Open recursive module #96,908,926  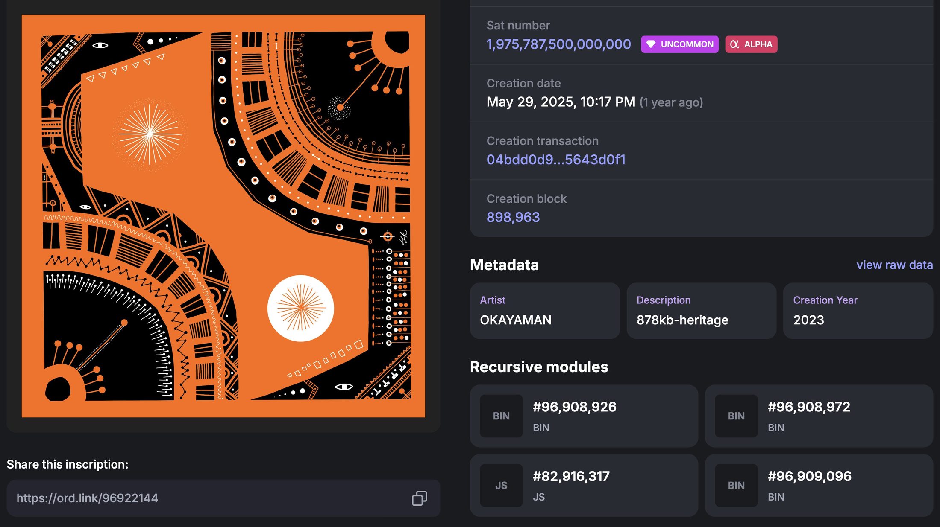tap(584, 416)
